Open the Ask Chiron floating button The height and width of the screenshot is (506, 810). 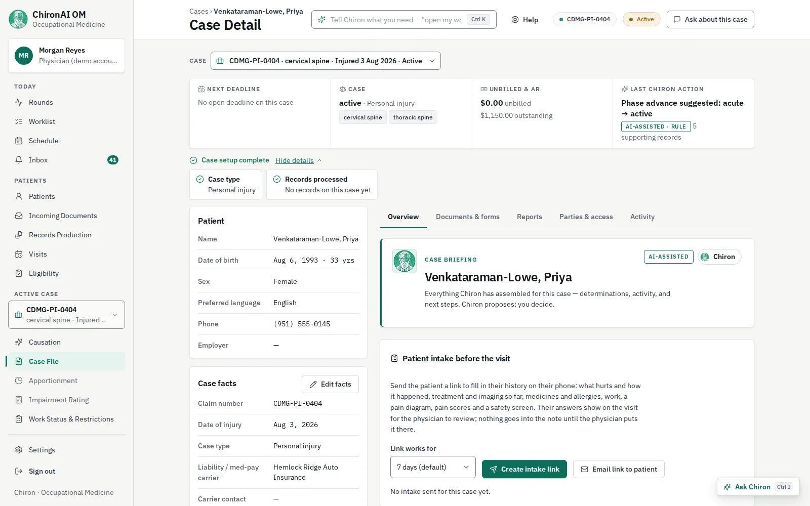(x=758, y=487)
